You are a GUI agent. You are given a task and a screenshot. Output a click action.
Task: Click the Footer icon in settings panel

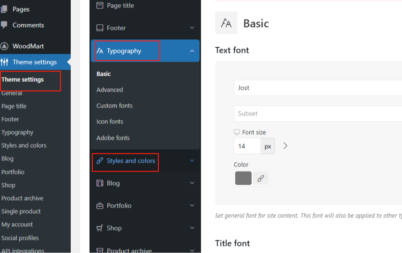click(x=100, y=28)
